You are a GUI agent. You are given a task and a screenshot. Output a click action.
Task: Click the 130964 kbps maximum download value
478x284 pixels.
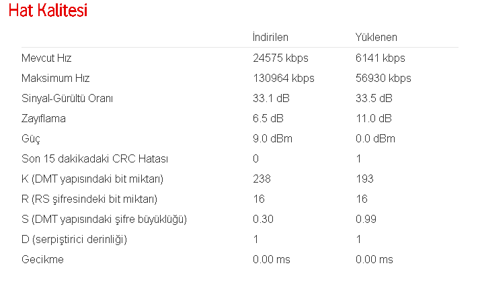(283, 78)
